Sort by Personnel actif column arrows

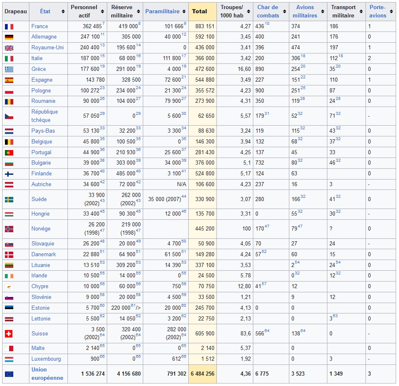[x=103, y=12]
